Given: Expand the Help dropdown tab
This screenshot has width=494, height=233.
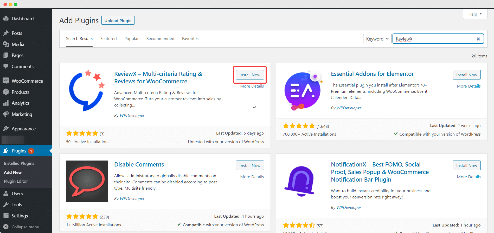Looking at the screenshot, I should [475, 14].
